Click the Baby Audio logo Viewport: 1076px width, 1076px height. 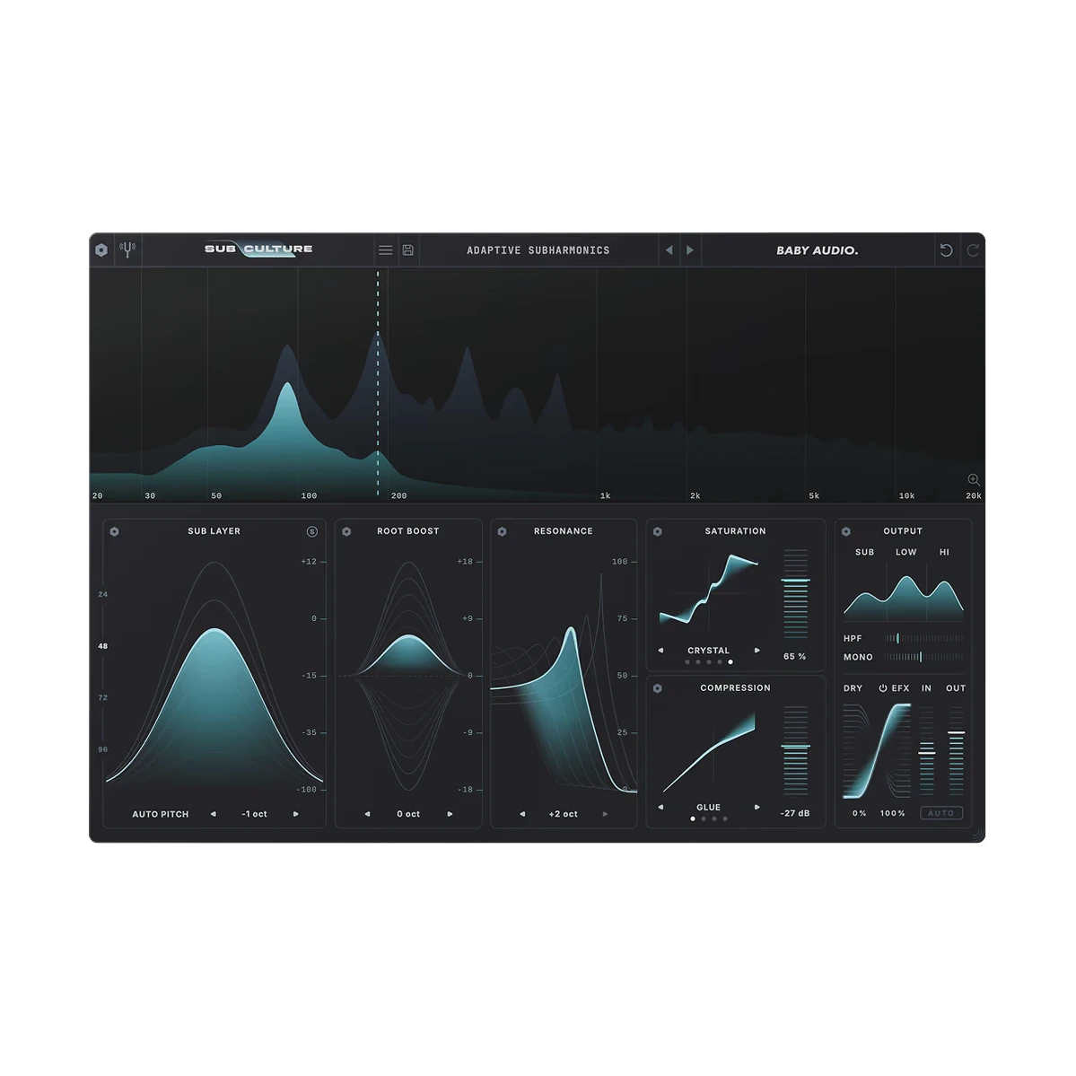(x=818, y=250)
